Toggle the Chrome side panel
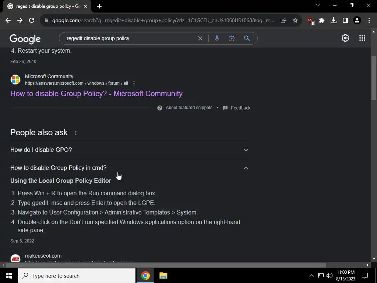The height and width of the screenshot is (283, 377). [345, 21]
